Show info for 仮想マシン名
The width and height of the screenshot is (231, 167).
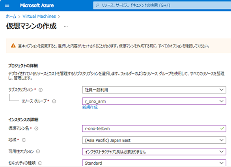click(x=36, y=128)
